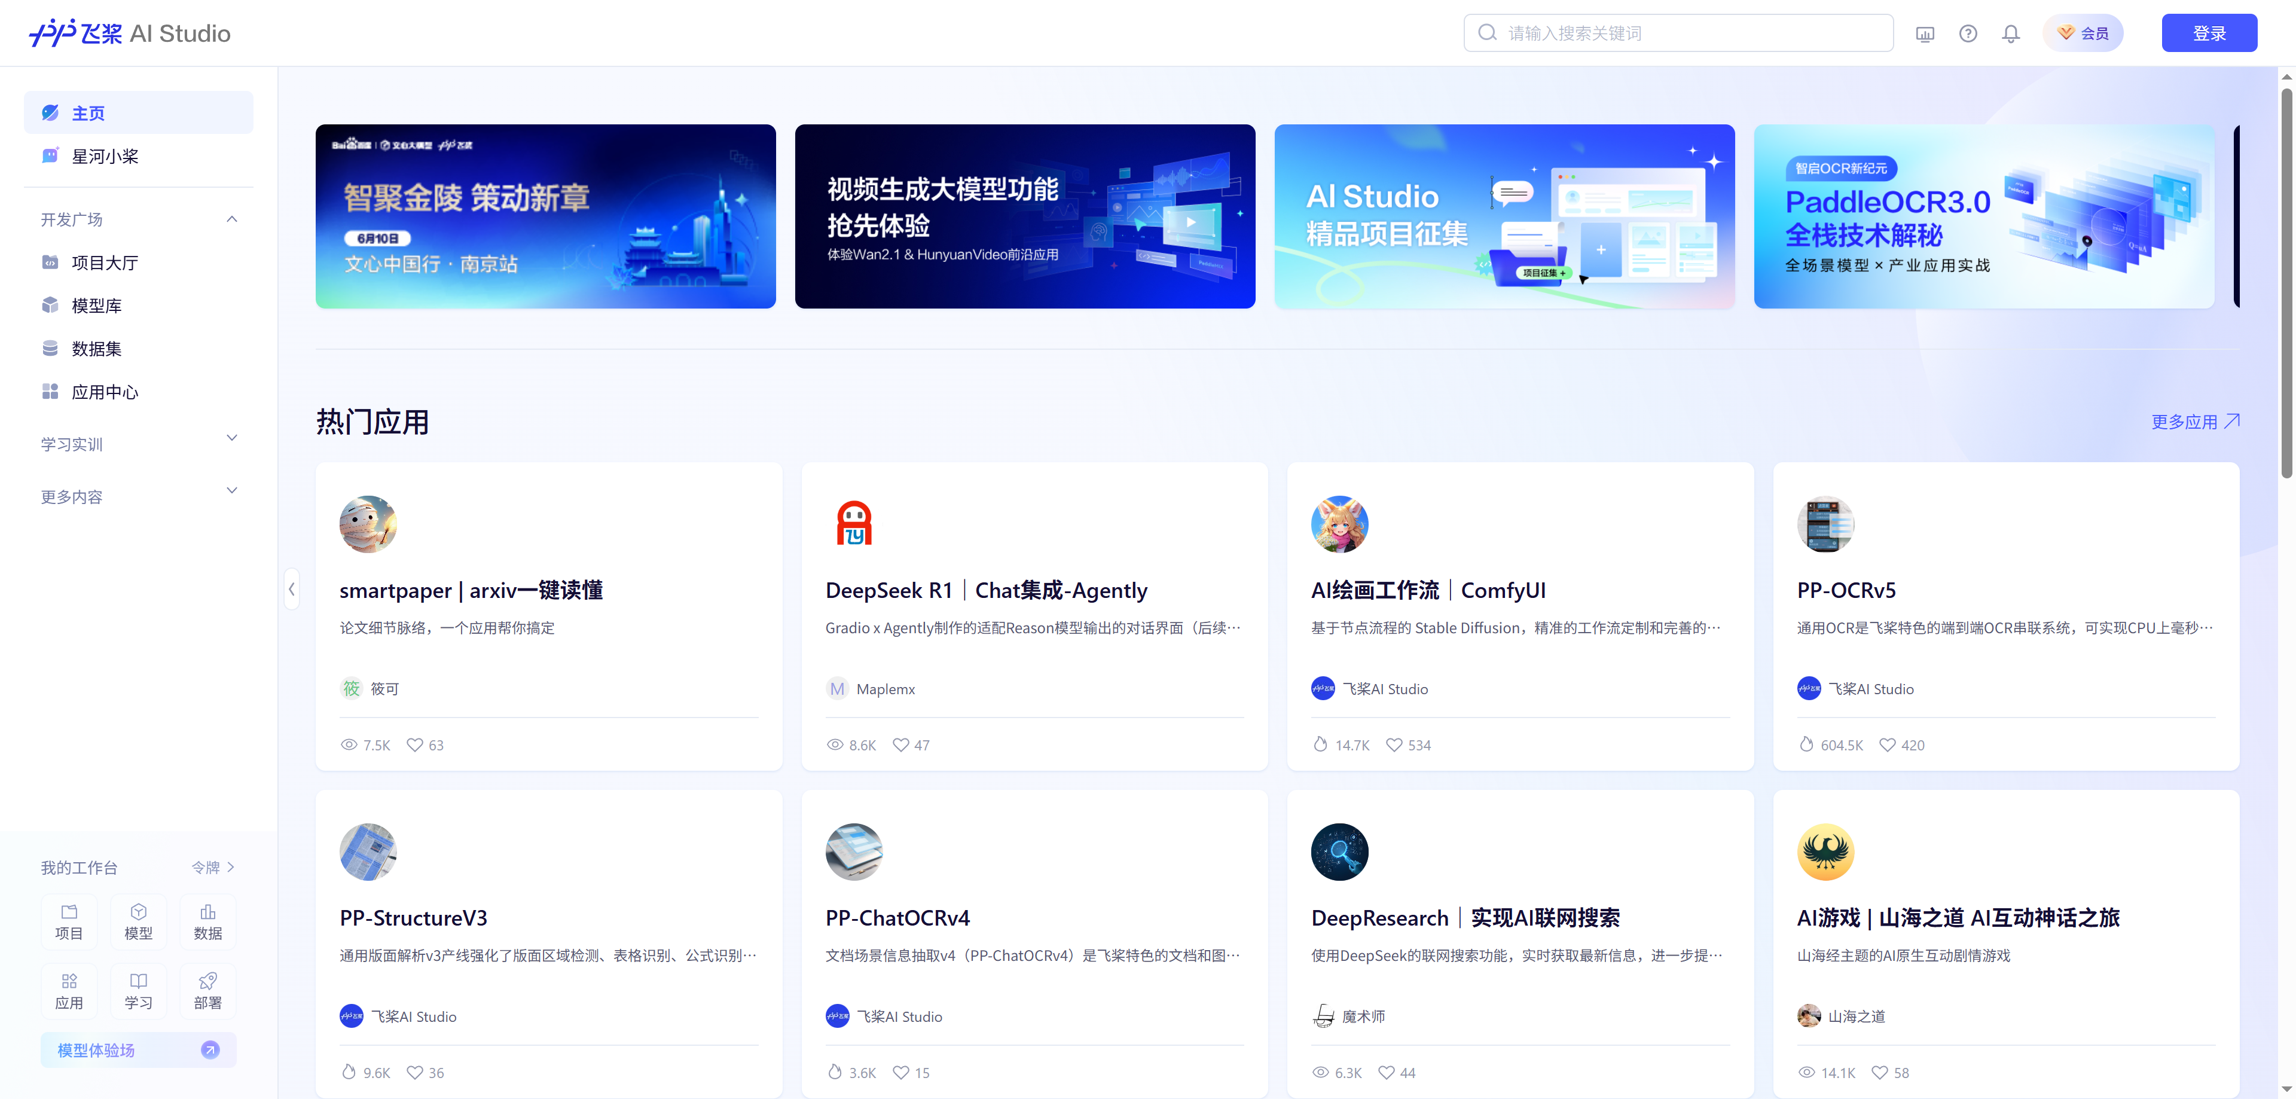Open the help question mark icon
Viewport: 2296px width, 1099px height.
[1968, 34]
